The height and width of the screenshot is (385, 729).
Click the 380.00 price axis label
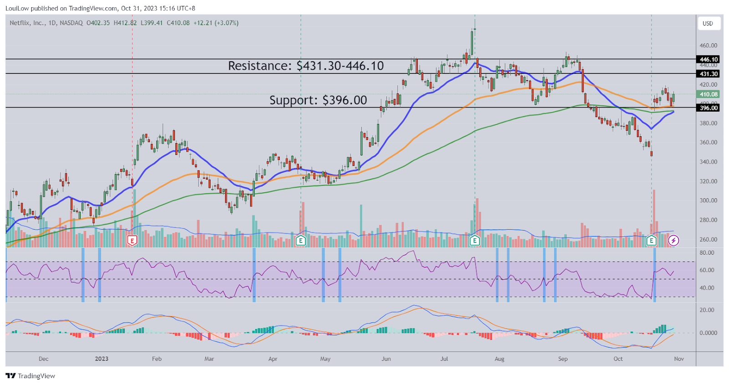(708, 123)
